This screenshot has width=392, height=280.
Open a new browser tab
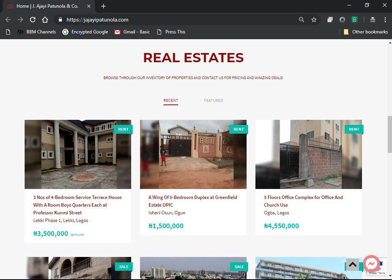[103, 6]
